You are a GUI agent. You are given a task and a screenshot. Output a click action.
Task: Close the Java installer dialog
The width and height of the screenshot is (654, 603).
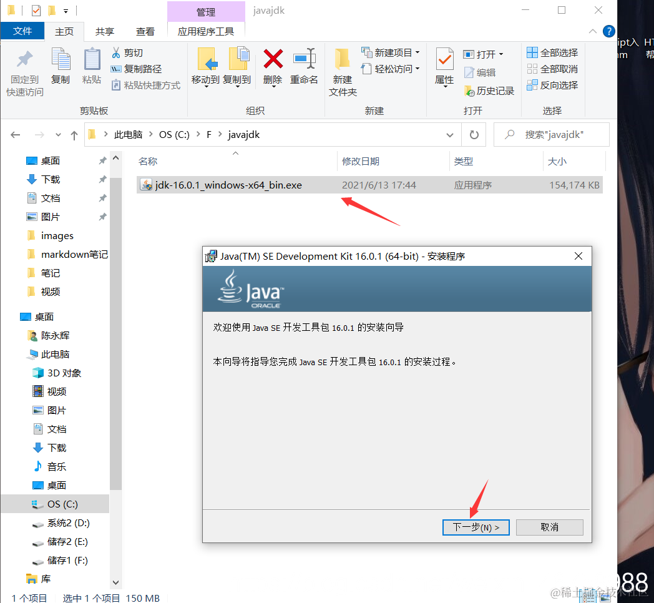click(x=578, y=256)
